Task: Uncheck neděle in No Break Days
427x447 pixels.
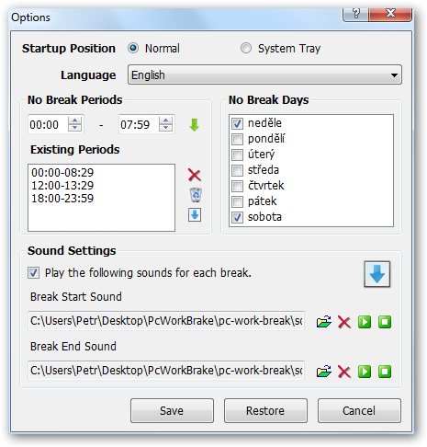Action: click(x=237, y=123)
